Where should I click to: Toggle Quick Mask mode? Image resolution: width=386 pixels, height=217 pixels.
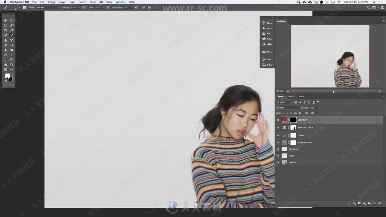click(x=5, y=85)
